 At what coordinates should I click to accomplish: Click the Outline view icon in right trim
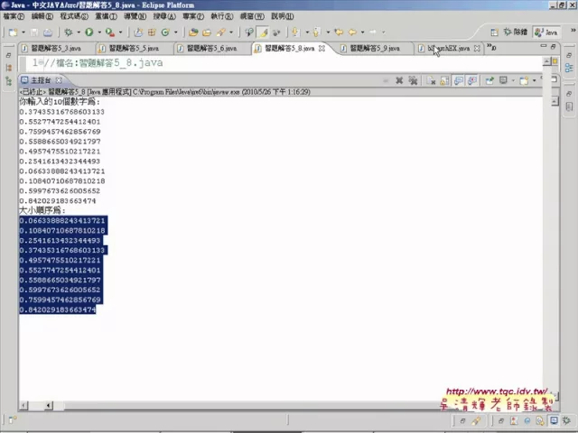(569, 68)
